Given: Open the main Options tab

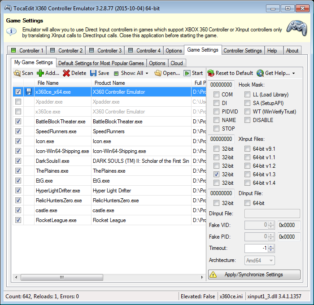Looking at the screenshot, I should click(174, 51).
